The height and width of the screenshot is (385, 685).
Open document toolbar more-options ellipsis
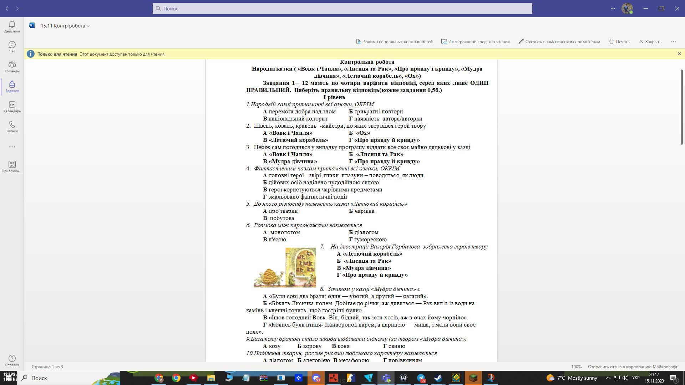pos(673,41)
